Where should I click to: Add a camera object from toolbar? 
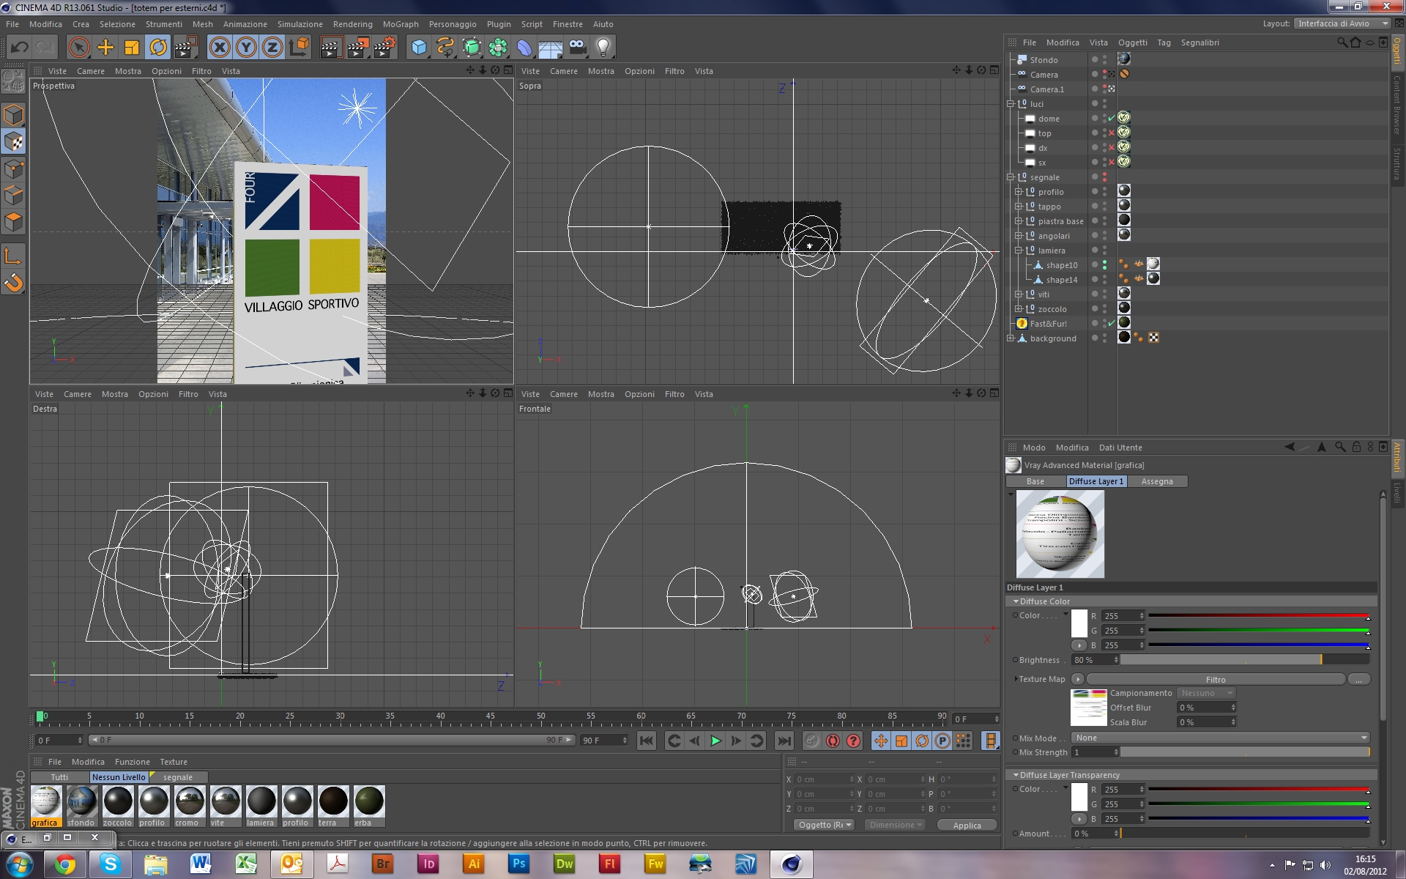coord(577,48)
